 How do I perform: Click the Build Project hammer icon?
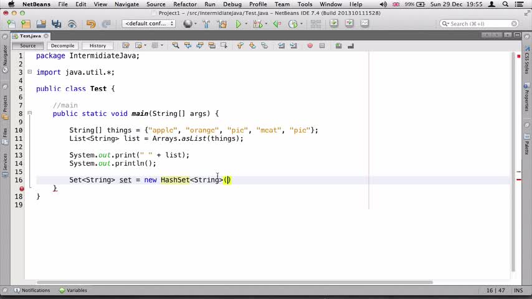point(206,24)
